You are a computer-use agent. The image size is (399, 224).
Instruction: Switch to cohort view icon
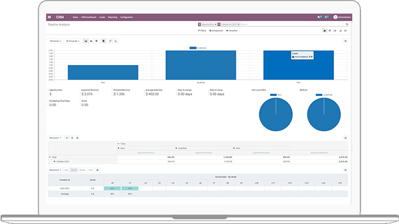click(340, 31)
